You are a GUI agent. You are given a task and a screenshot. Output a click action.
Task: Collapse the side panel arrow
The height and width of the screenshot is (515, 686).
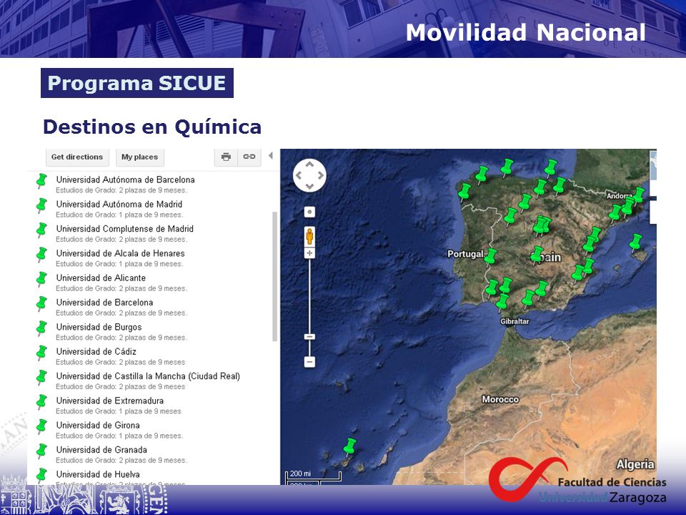pos(271,155)
